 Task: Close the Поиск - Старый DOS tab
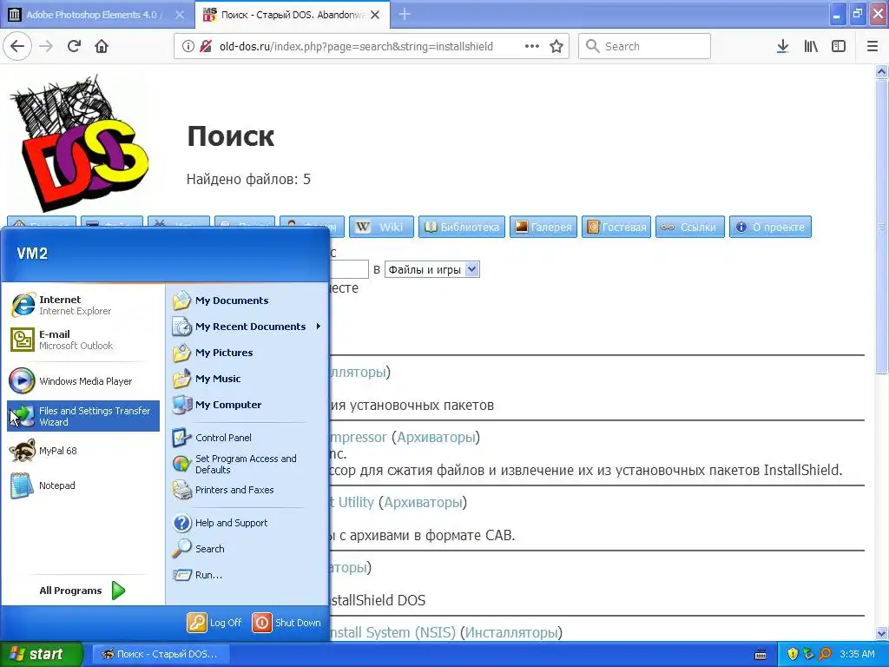pos(375,15)
